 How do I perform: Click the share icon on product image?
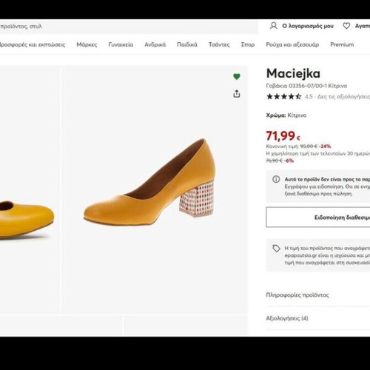point(237,94)
